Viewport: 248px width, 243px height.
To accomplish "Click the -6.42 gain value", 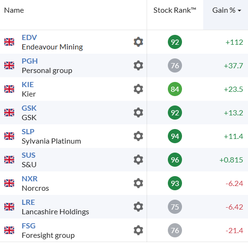I will click(x=234, y=207).
